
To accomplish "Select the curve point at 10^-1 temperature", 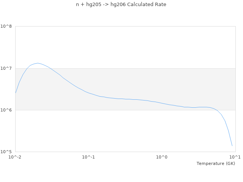I will 88,92.
